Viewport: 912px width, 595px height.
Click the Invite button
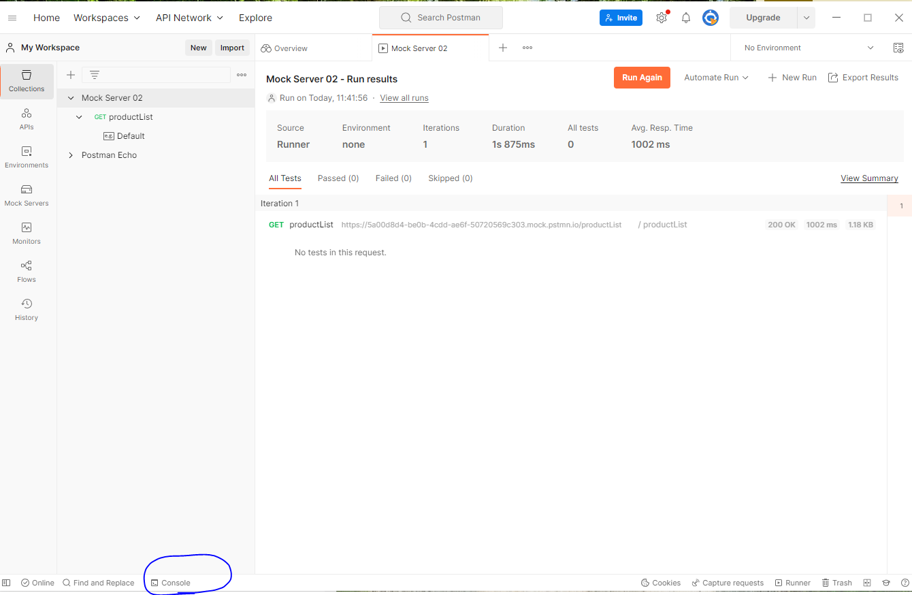click(x=621, y=18)
